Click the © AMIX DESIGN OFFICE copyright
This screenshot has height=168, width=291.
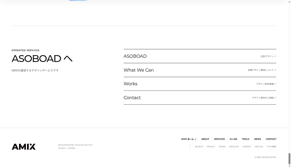point(265,157)
